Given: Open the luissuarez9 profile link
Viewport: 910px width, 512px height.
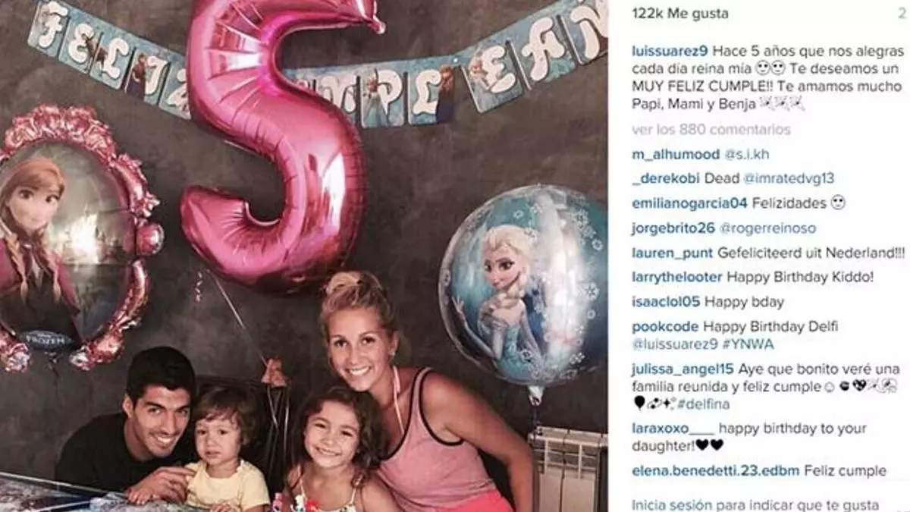Looking at the screenshot, I should [x=670, y=52].
